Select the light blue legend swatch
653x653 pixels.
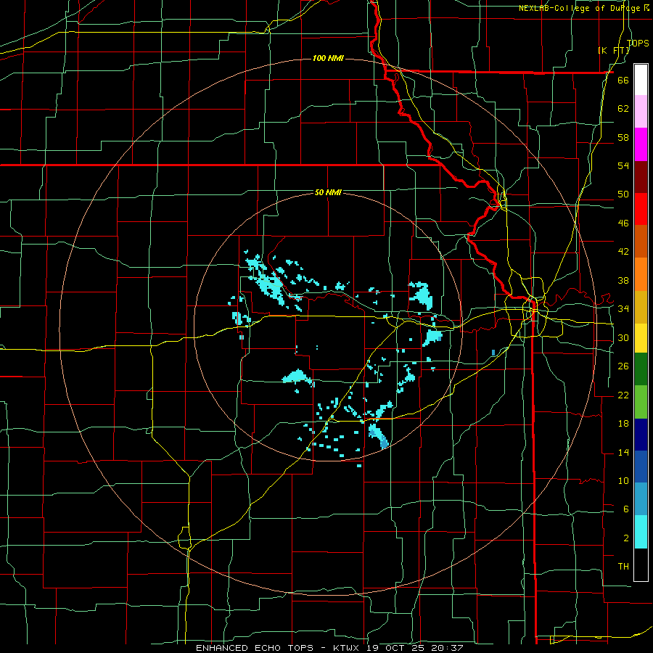(641, 499)
